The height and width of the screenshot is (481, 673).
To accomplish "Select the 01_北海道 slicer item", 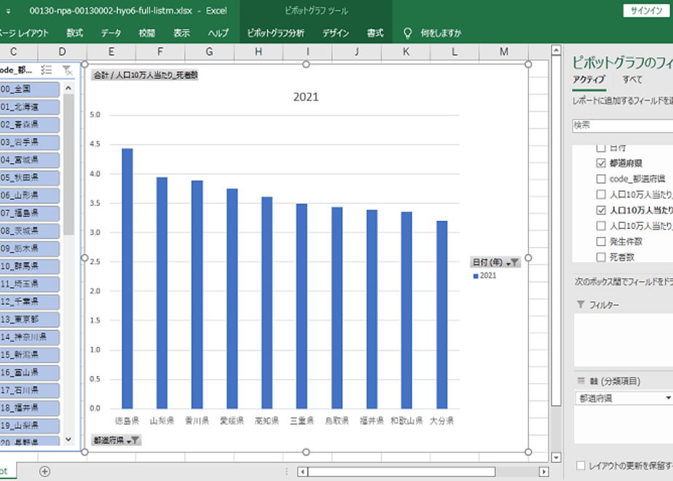I will [x=29, y=107].
